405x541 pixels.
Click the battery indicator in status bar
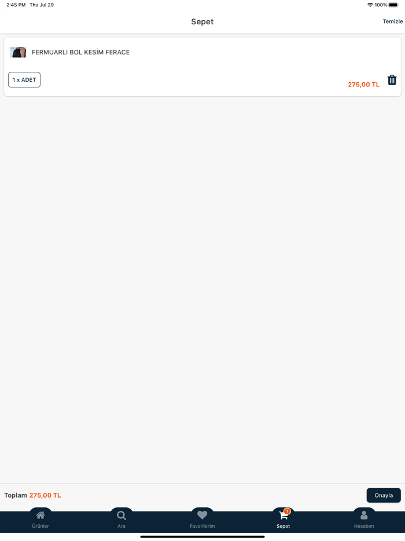coord(393,5)
